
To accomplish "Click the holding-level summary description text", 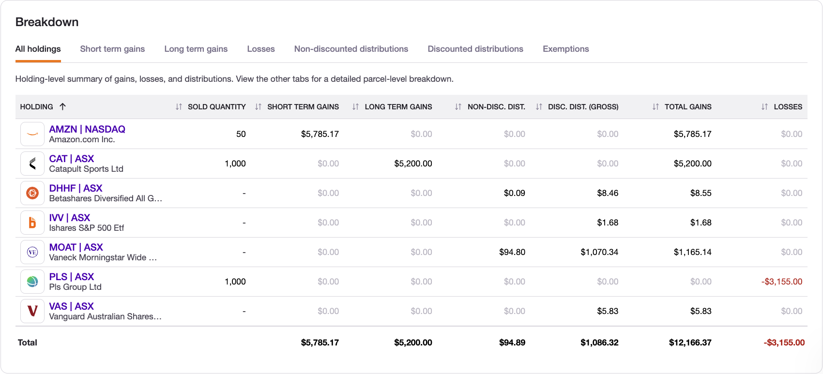I will [234, 79].
